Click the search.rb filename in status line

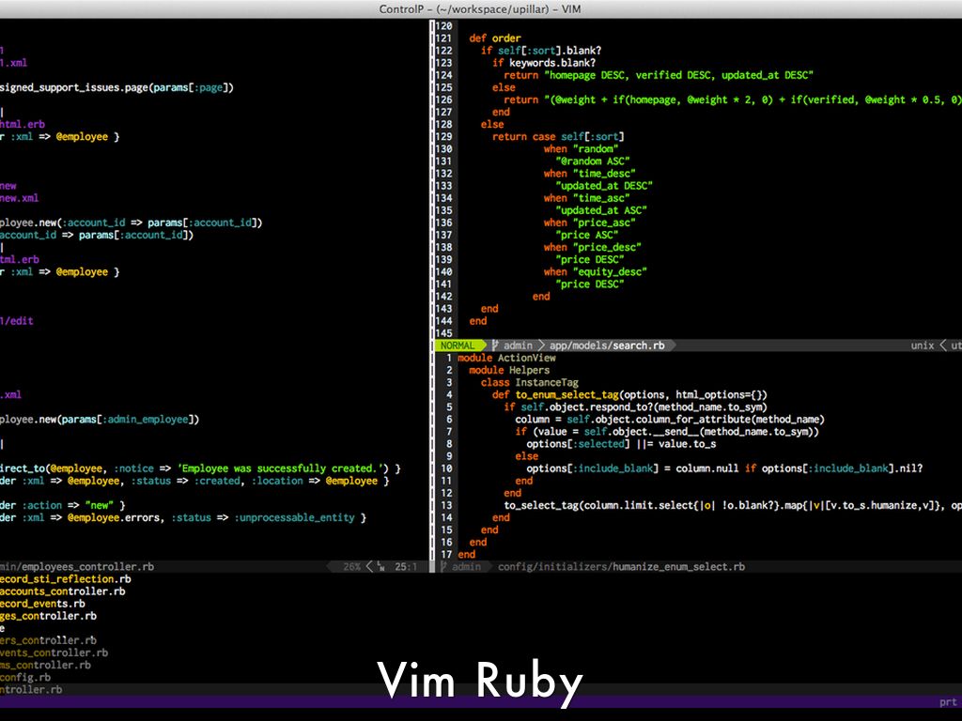click(x=638, y=345)
